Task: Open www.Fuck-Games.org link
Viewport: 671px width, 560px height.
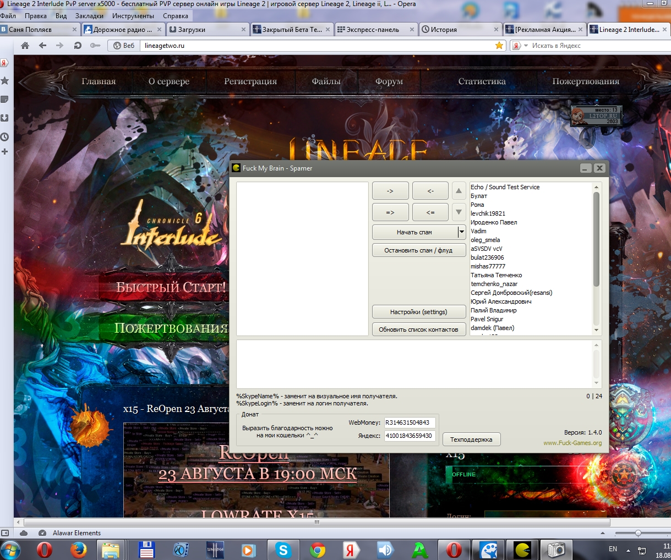Action: pyautogui.click(x=572, y=443)
